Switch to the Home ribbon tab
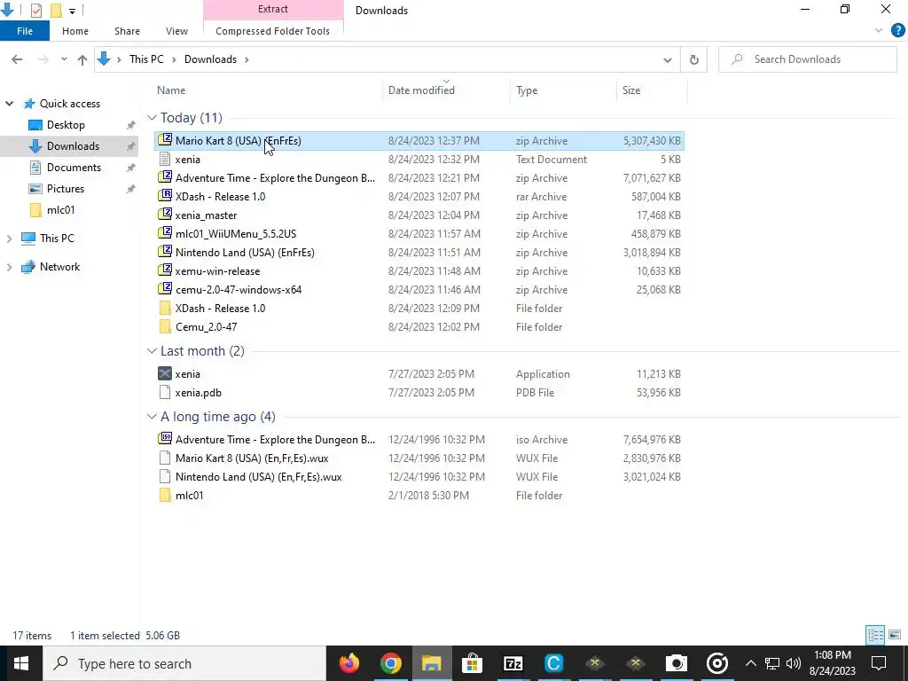908x681 pixels. click(x=75, y=31)
